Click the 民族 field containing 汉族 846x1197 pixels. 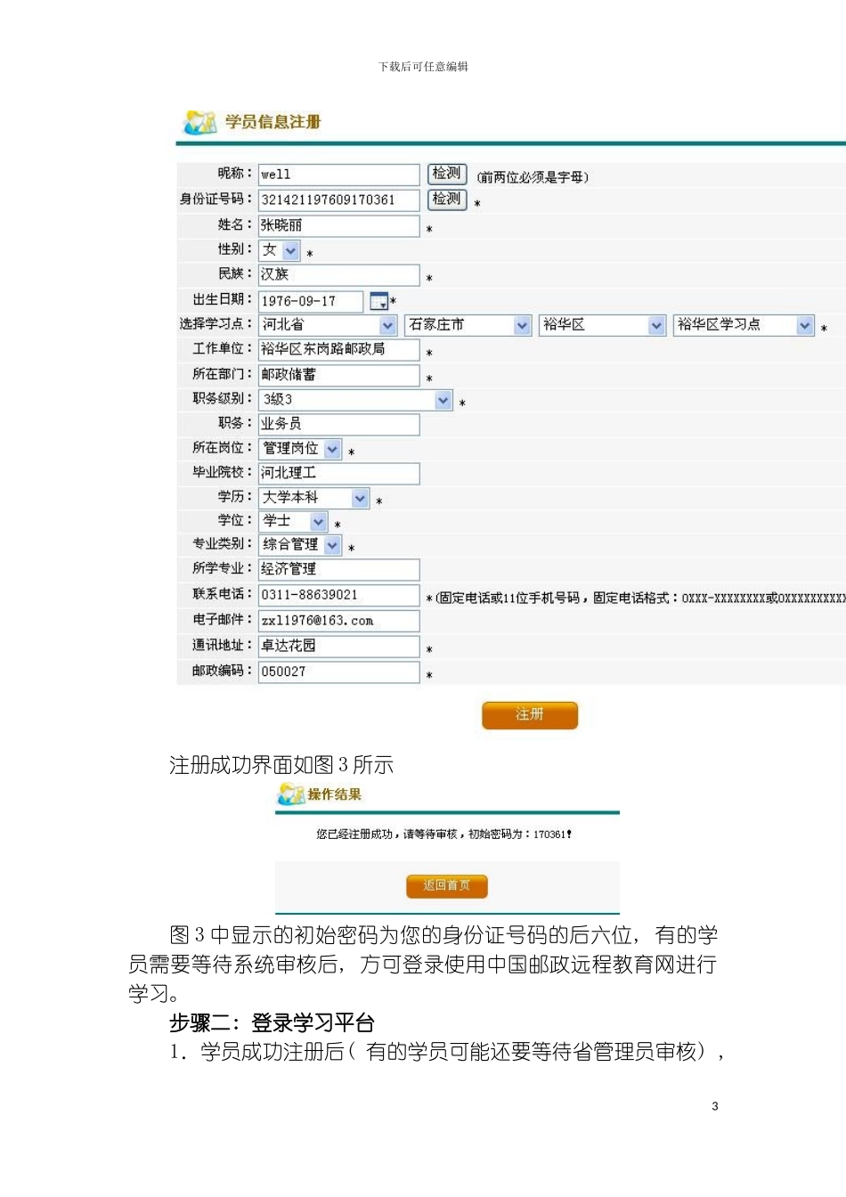point(339,274)
